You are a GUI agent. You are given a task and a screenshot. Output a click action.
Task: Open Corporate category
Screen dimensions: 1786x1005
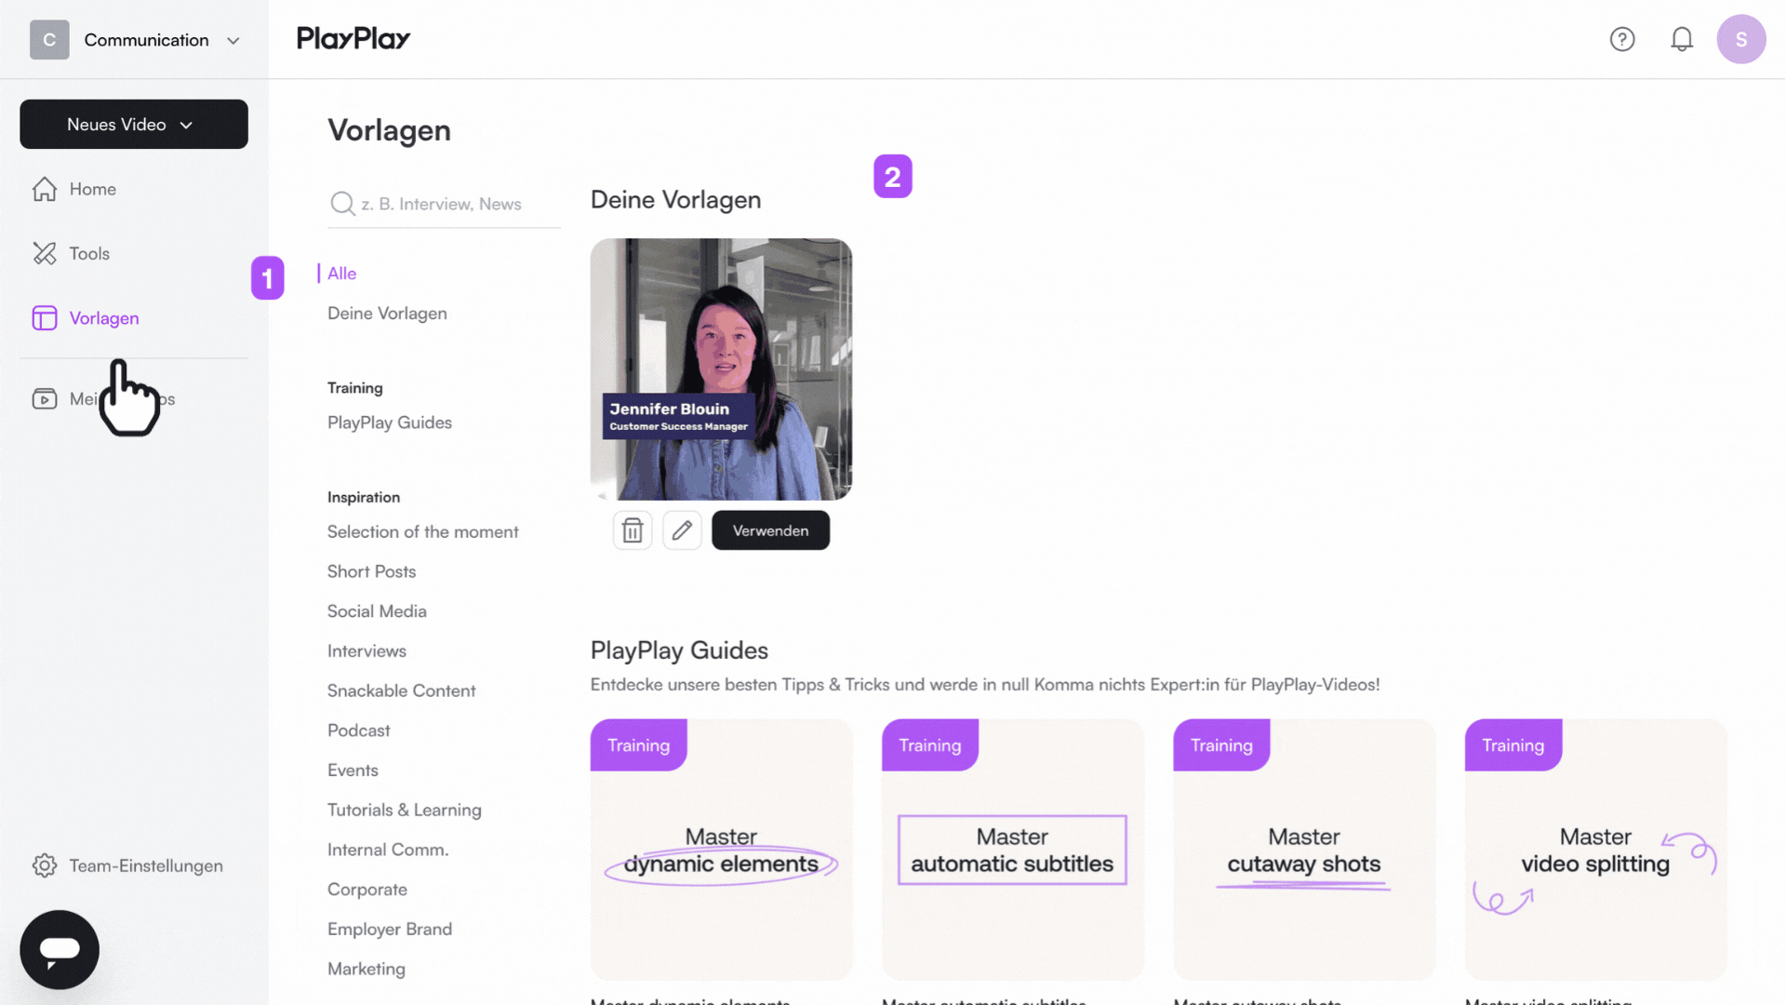click(367, 890)
